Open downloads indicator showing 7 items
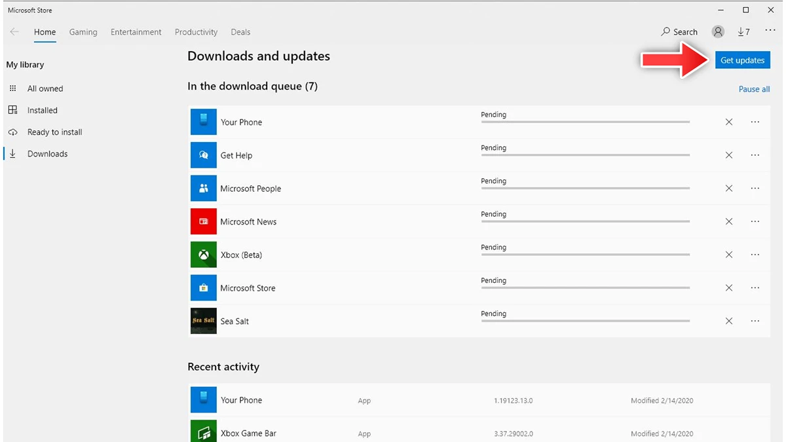This screenshot has width=786, height=442. click(743, 32)
